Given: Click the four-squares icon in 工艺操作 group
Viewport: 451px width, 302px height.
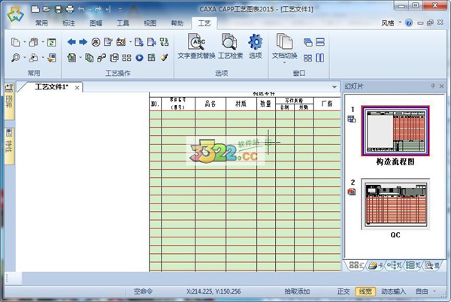Looking at the screenshot, I should [x=126, y=58].
